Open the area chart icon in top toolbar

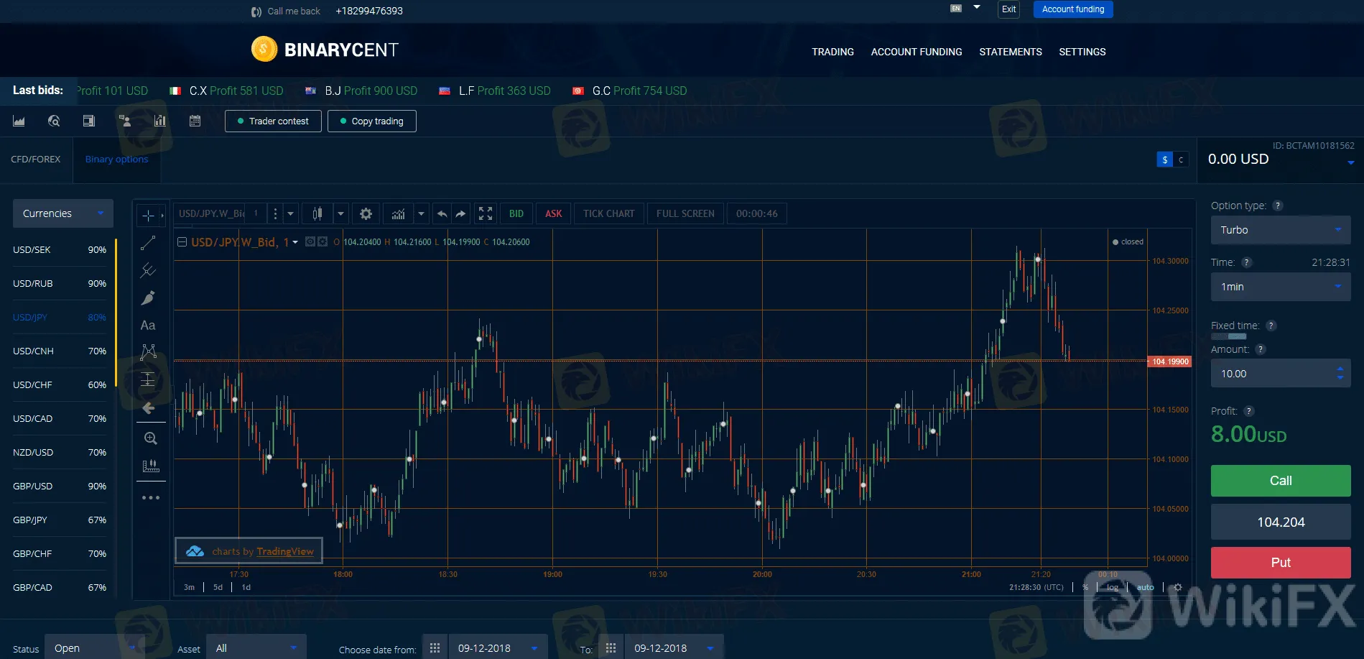click(x=19, y=121)
